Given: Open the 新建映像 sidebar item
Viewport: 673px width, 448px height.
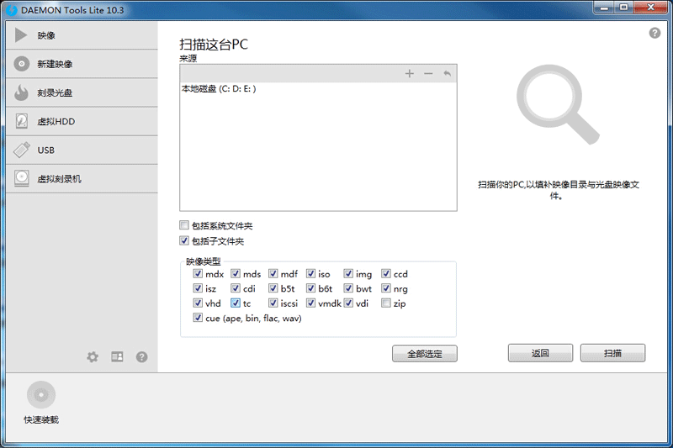Looking at the screenshot, I should [82, 64].
